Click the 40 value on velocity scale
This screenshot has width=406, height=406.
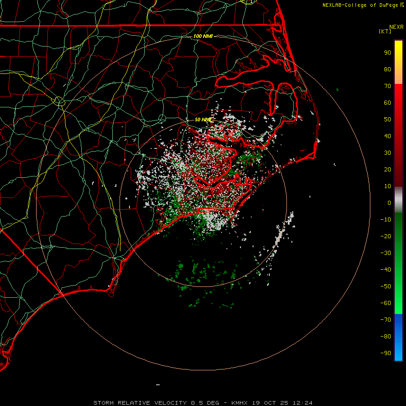pyautogui.click(x=388, y=136)
